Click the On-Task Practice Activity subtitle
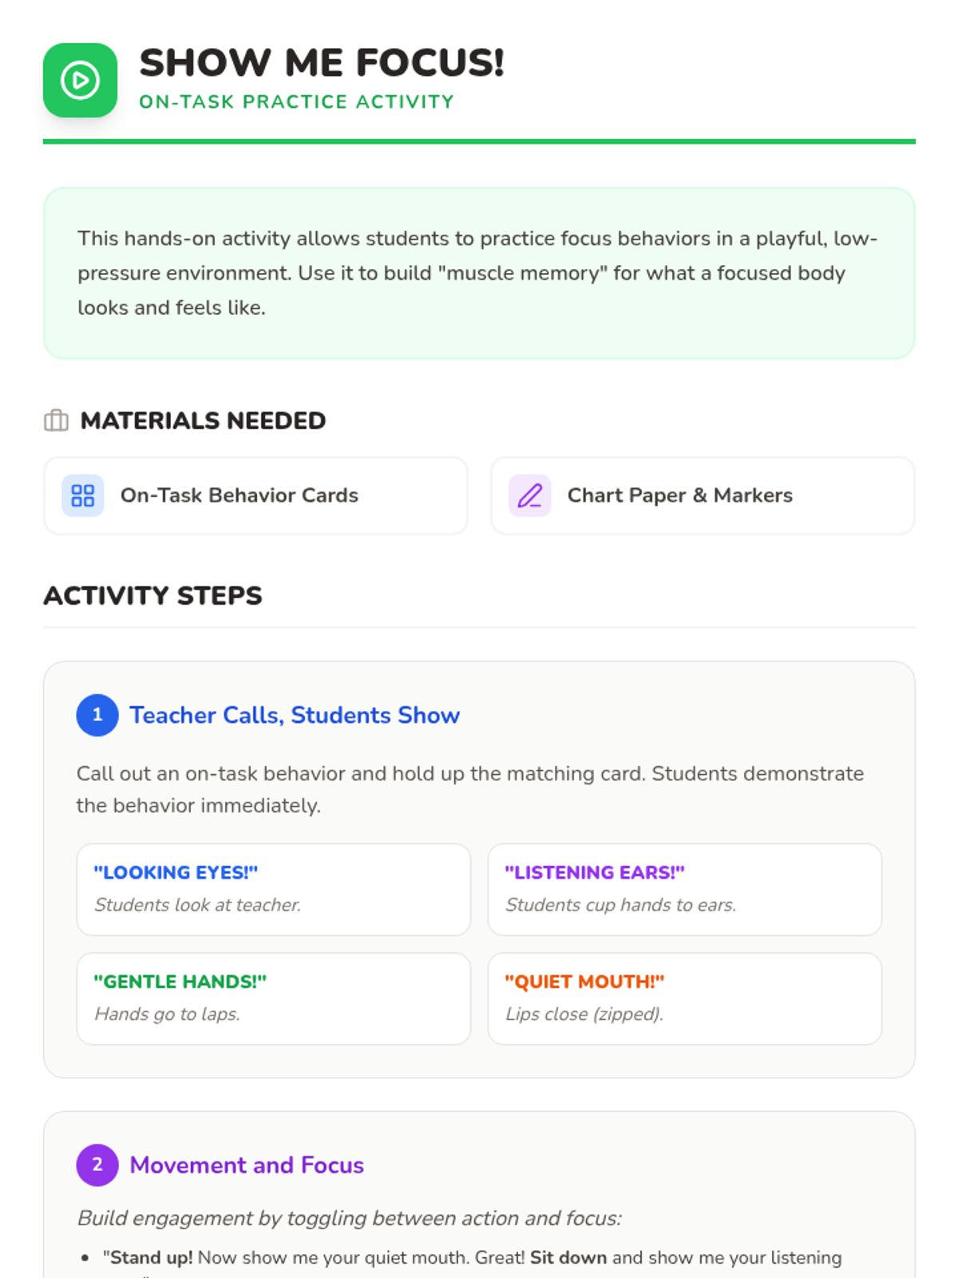The width and height of the screenshot is (958, 1278). tap(296, 102)
